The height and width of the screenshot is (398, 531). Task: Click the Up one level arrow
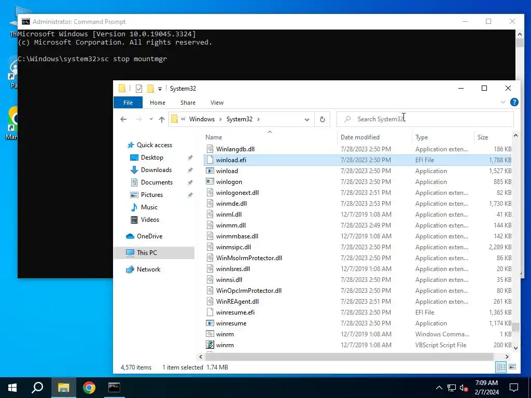[x=162, y=119]
